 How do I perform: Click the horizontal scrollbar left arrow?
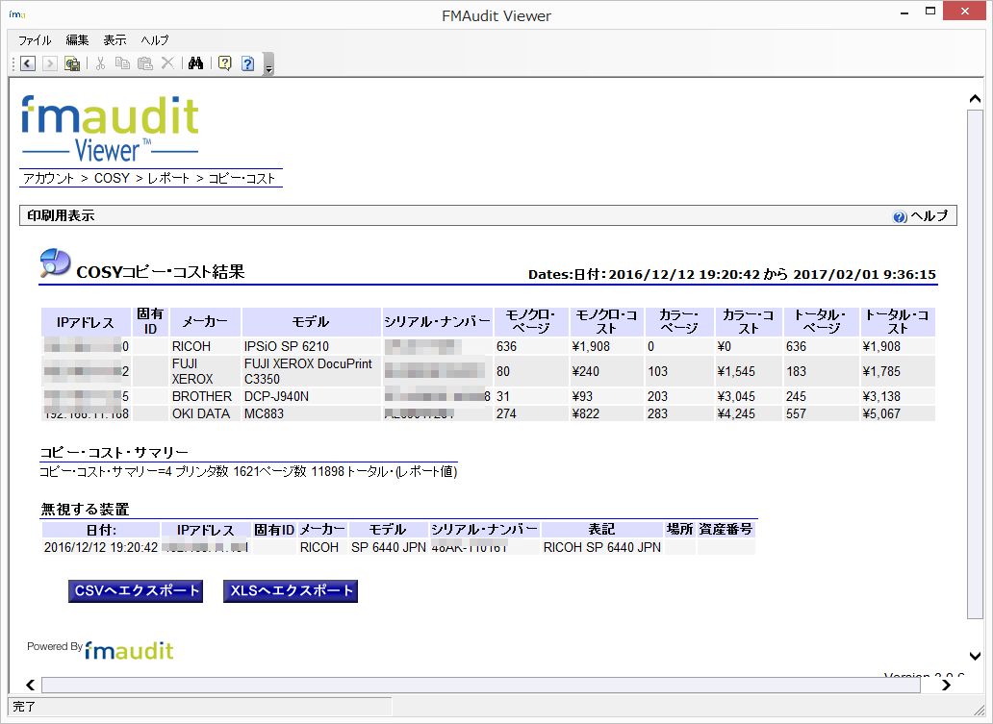click(30, 685)
